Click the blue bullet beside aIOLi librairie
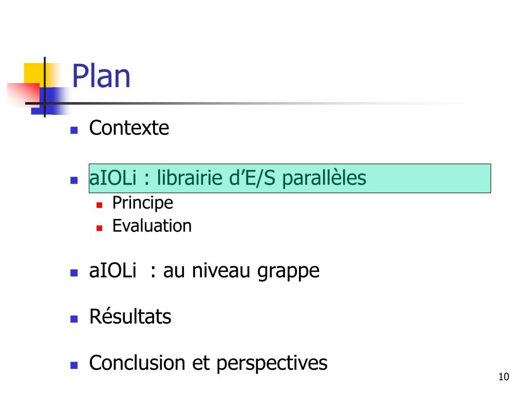This screenshot has width=526, height=394. point(74,180)
